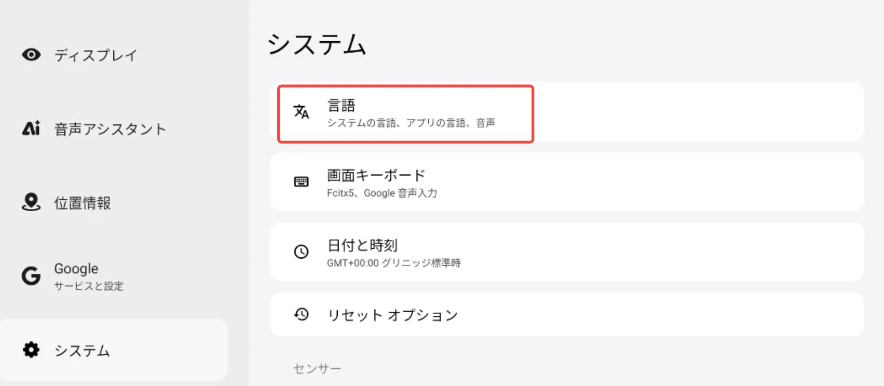
Task: Open ディスプレイ settings in sidebar
Action: (x=96, y=55)
